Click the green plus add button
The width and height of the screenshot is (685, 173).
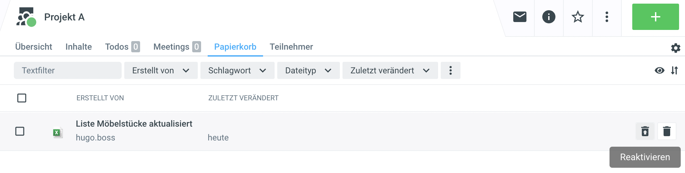point(655,17)
